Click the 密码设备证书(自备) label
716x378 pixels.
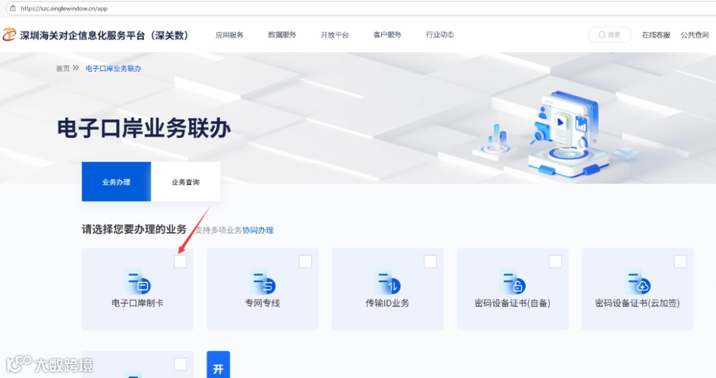click(512, 303)
